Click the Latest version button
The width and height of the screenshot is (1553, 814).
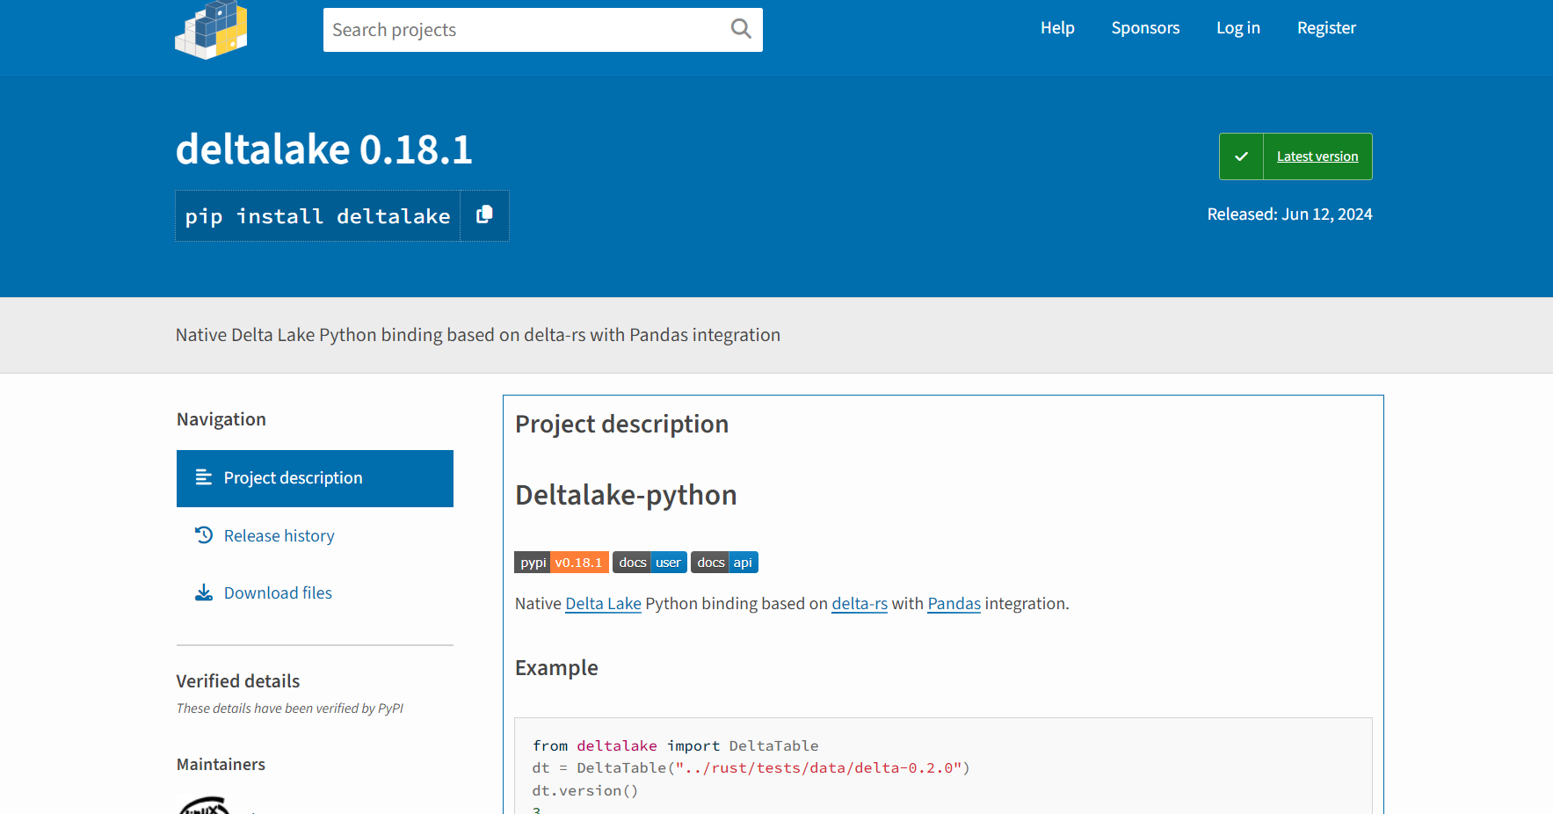[1295, 156]
